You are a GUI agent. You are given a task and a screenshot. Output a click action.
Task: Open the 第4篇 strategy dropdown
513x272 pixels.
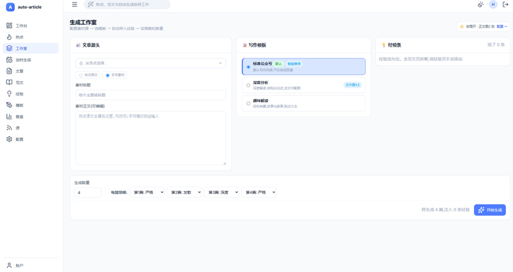259,192
